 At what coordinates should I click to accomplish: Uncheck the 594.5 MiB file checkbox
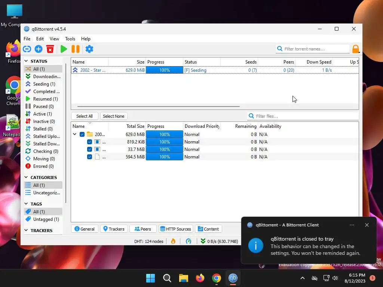click(x=89, y=157)
